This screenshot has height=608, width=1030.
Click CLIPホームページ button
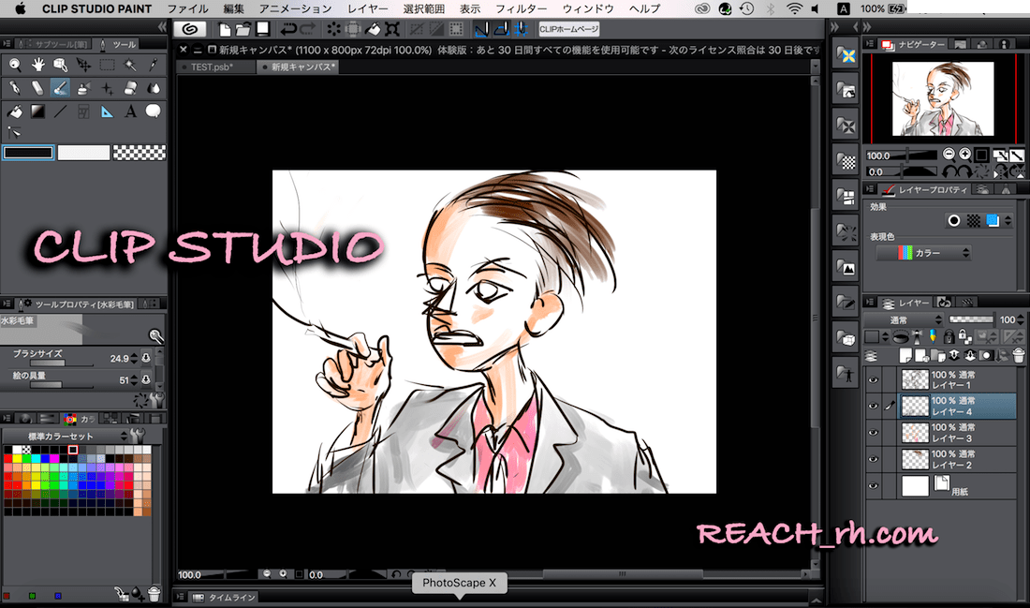point(569,29)
